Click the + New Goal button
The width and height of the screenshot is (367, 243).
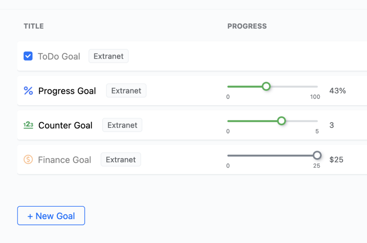tap(51, 215)
